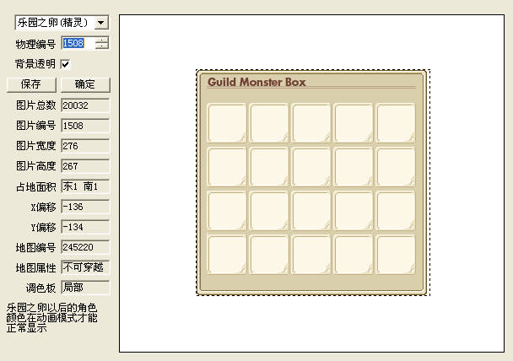The image size is (513, 361).
Task: Click the 图片宽度 label
Action: [x=36, y=146]
